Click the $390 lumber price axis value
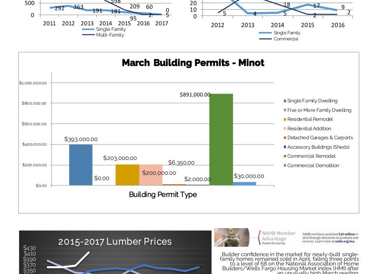 click(30, 259)
